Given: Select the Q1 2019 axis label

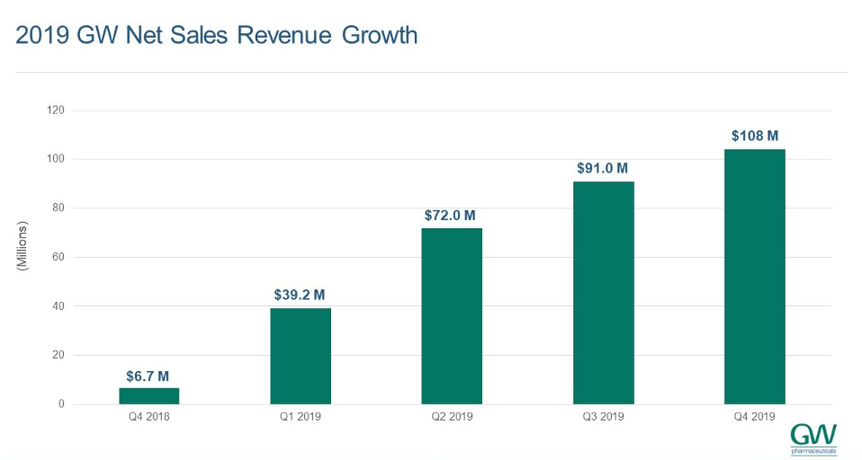Looking at the screenshot, I should click(300, 418).
